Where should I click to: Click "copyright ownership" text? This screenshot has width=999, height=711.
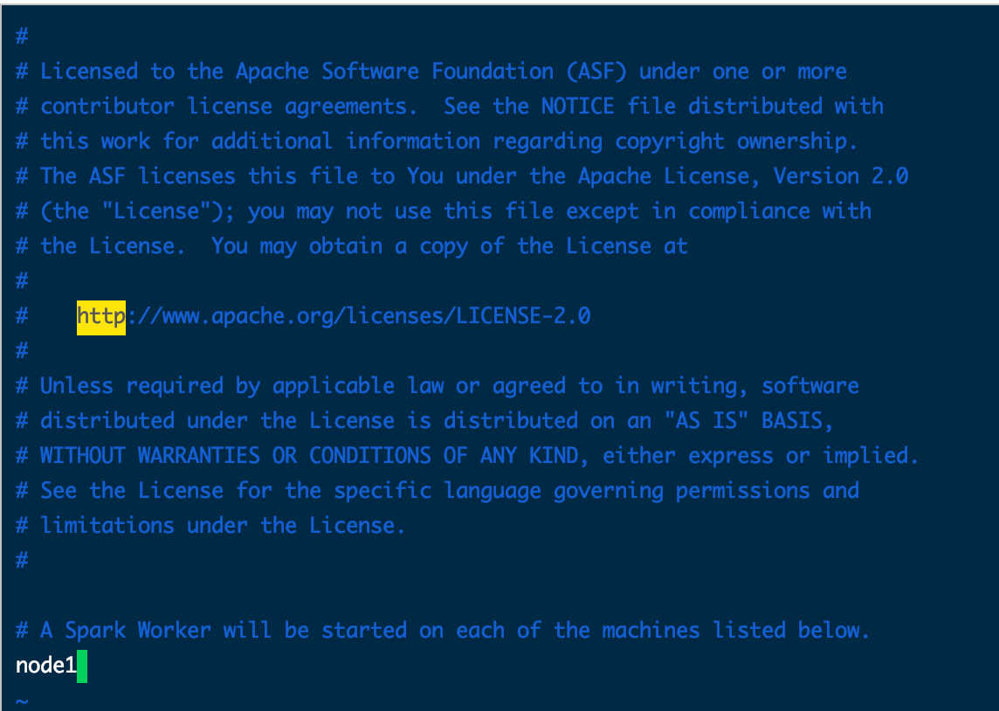(736, 142)
